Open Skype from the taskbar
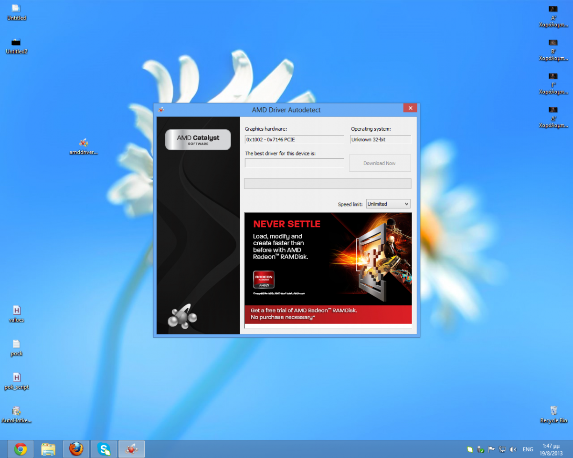The height and width of the screenshot is (458, 573). pyautogui.click(x=104, y=449)
